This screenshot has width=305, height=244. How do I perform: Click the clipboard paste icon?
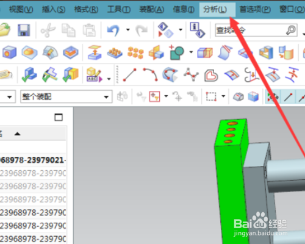pyautogui.click(x=89, y=30)
